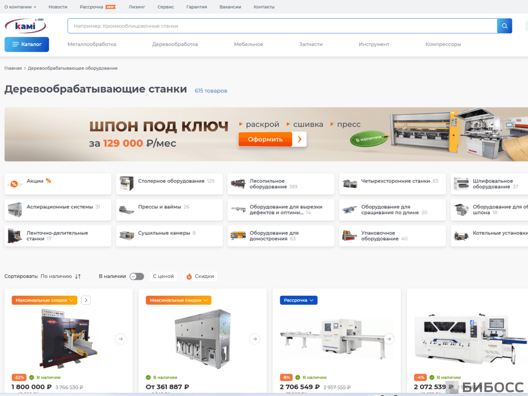Click the Прессы и ваймы category icon
This screenshot has width=528, height=396.
(126, 210)
